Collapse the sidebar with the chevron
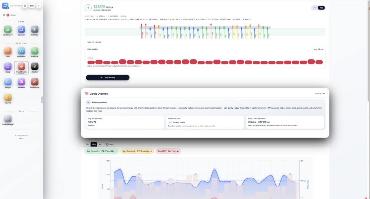Viewport: 370px width, 199px height. point(39,6)
